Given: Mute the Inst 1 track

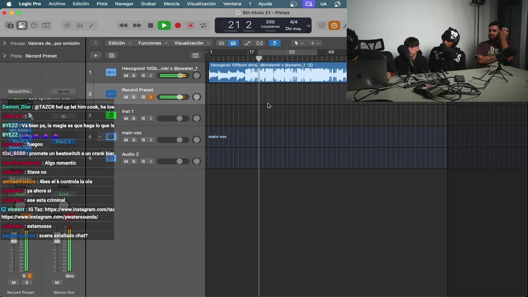Looking at the screenshot, I should (126, 118).
